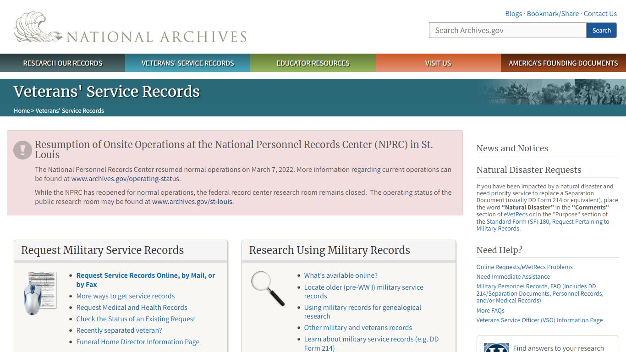Open Request Medical and Health Records link
626x352 pixels.
tap(132, 308)
